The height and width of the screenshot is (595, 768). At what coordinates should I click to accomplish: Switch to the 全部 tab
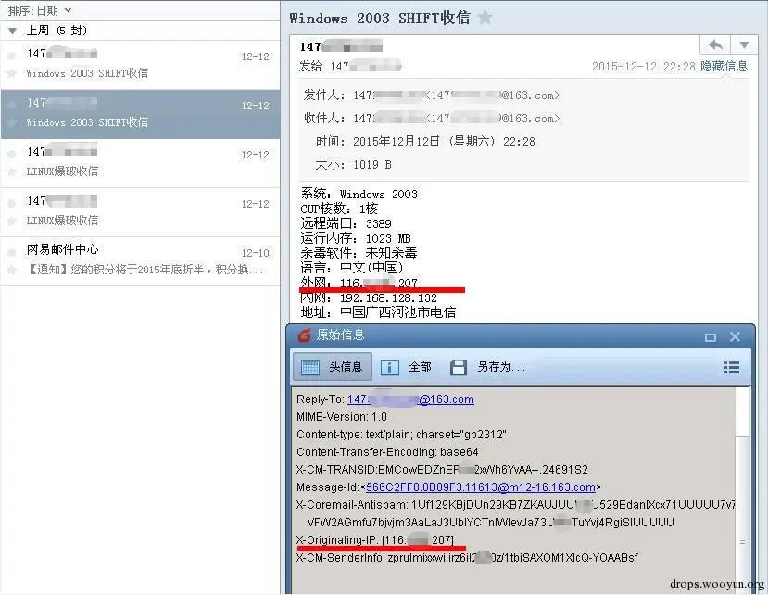[x=407, y=367]
